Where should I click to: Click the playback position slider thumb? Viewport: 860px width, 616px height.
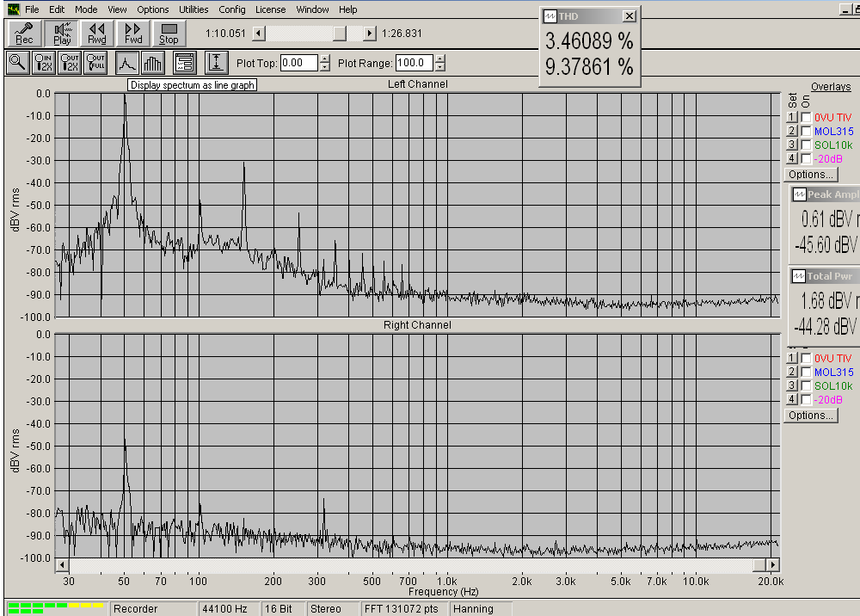pyautogui.click(x=340, y=34)
